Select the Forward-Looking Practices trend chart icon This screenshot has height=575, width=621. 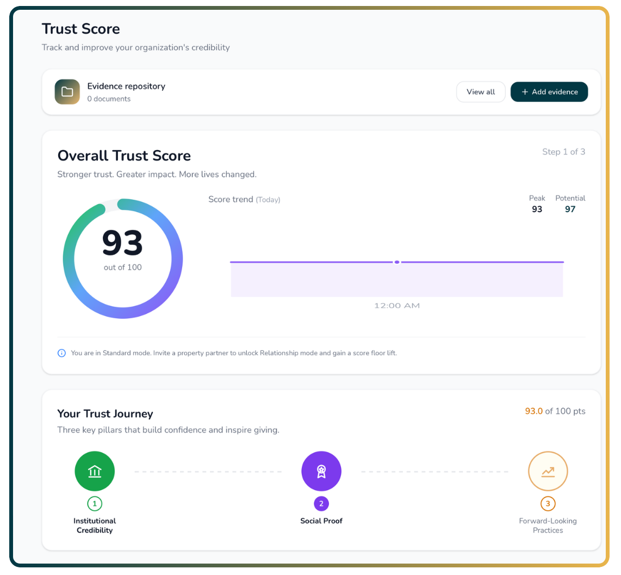[548, 471]
